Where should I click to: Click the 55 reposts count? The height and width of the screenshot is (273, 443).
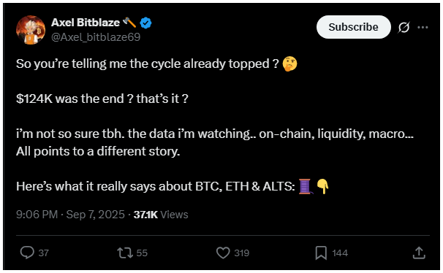142,253
